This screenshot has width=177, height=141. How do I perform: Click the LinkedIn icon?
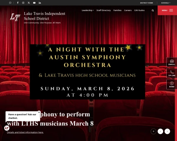[40, 3]
